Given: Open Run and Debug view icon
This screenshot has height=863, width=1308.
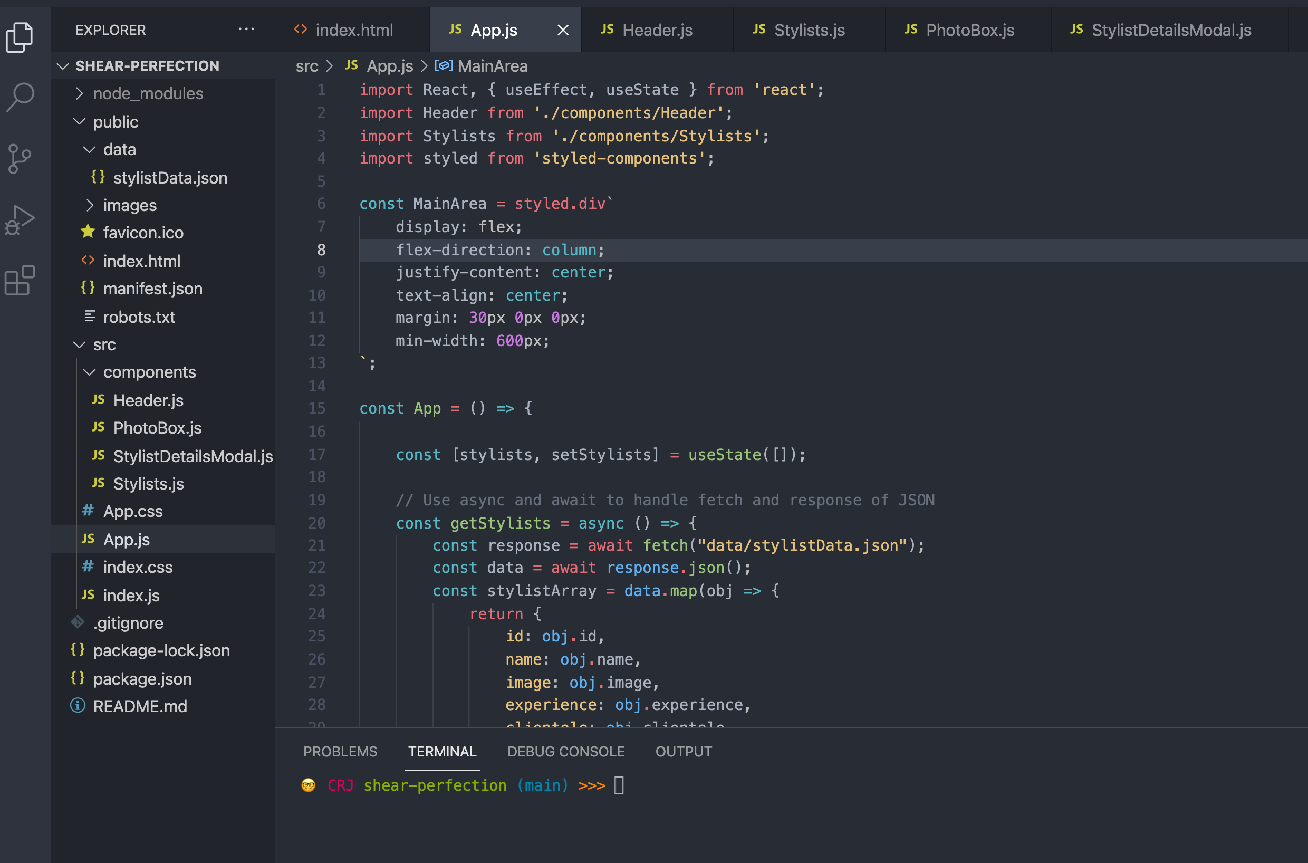Looking at the screenshot, I should [20, 220].
